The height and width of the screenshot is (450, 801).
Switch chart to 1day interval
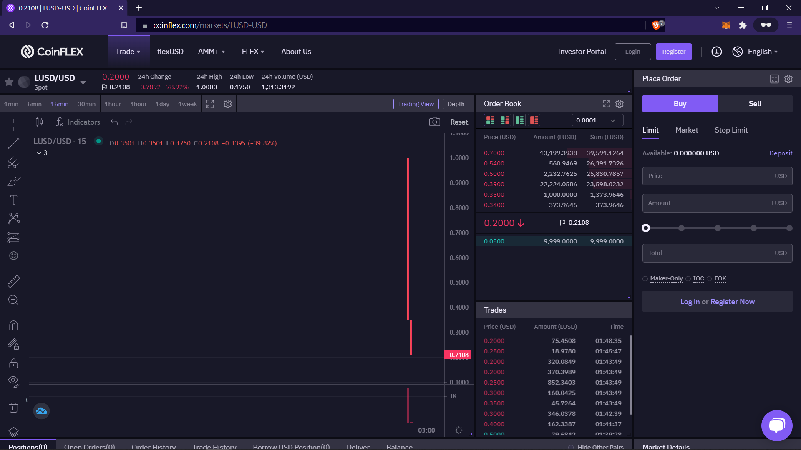(x=162, y=104)
